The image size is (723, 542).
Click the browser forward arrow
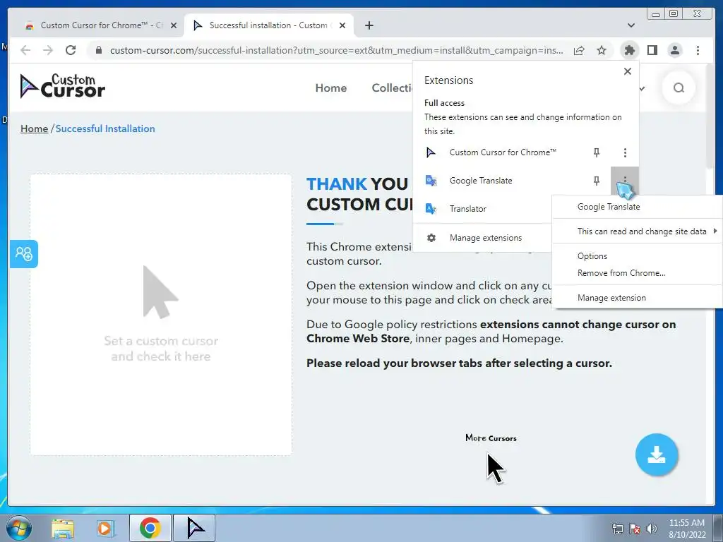[48, 50]
